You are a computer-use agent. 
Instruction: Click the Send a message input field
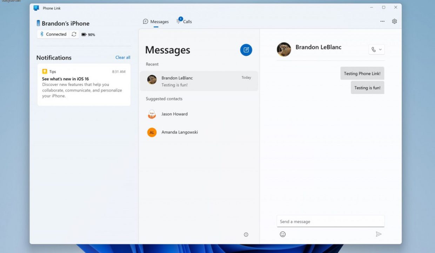[x=330, y=221]
